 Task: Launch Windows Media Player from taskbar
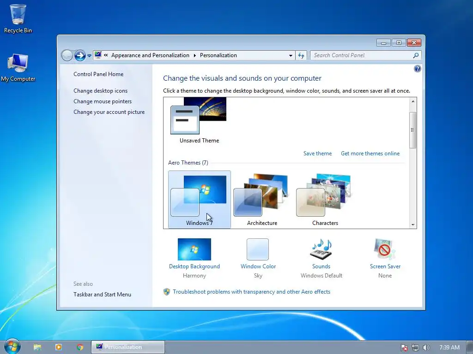click(x=59, y=347)
